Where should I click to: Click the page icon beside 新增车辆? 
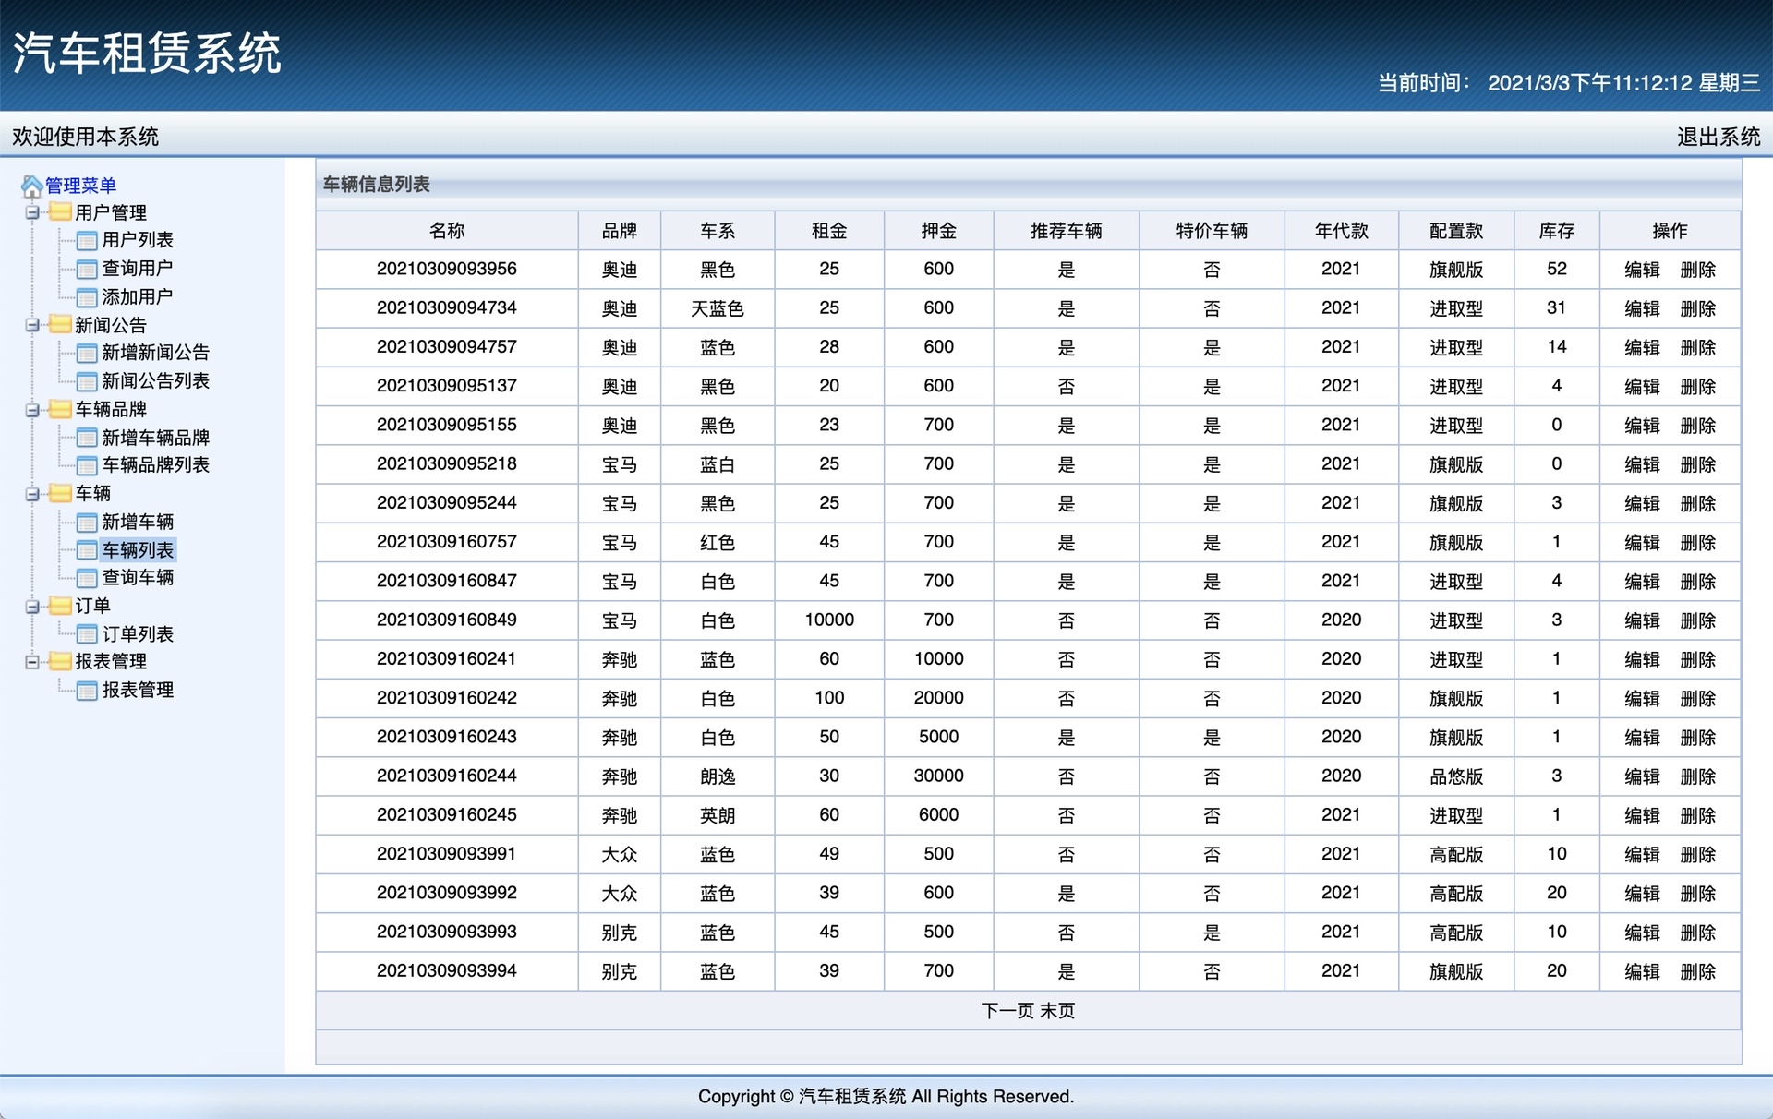[87, 523]
